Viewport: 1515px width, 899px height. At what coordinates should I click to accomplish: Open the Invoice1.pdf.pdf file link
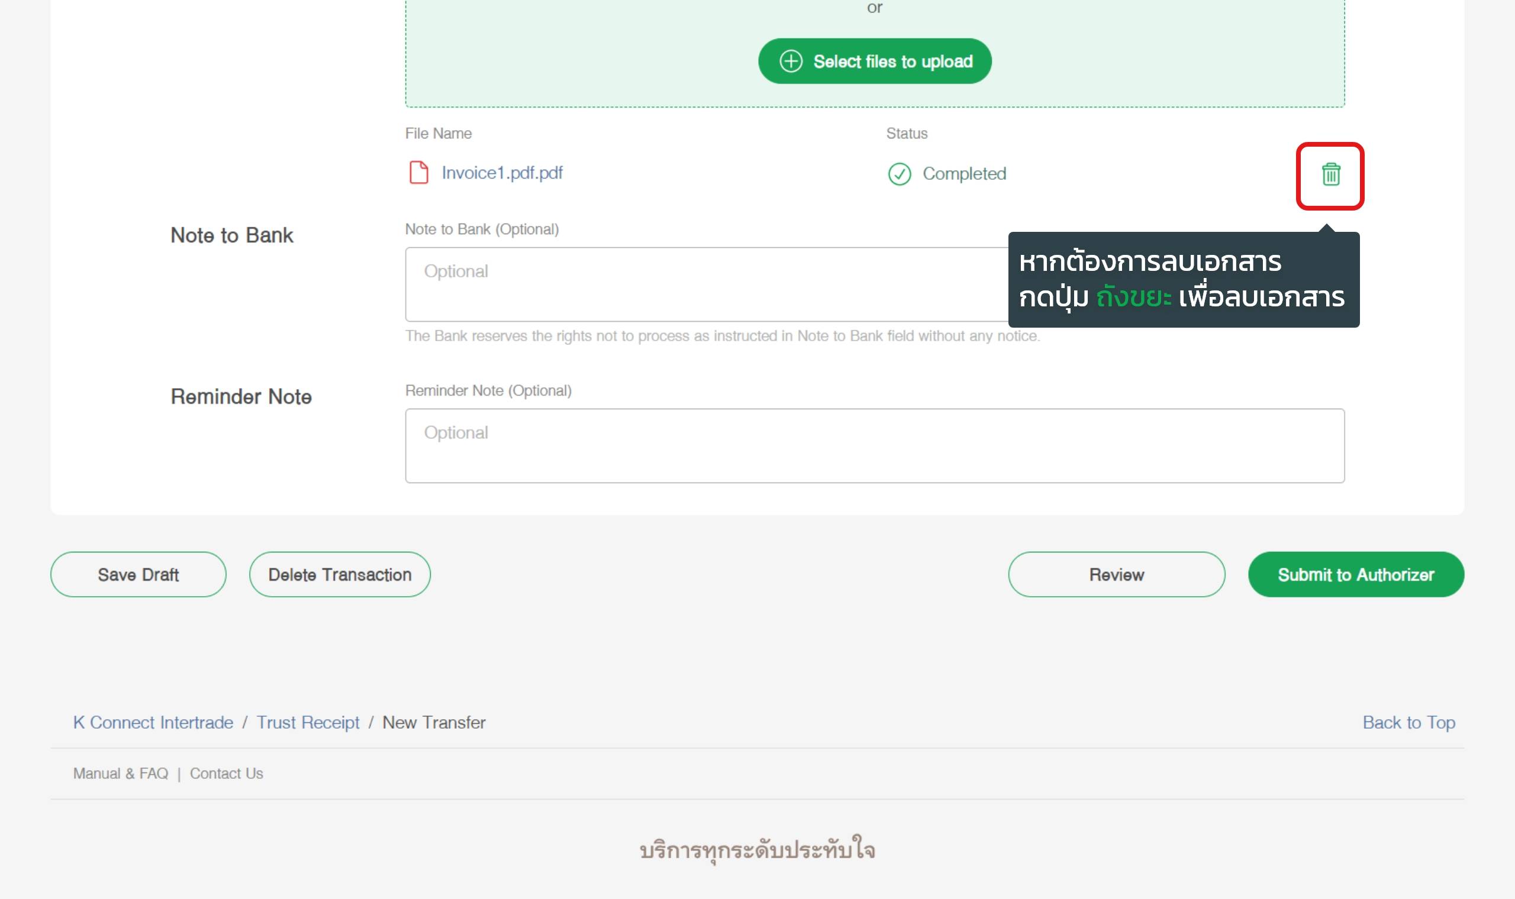pyautogui.click(x=502, y=173)
